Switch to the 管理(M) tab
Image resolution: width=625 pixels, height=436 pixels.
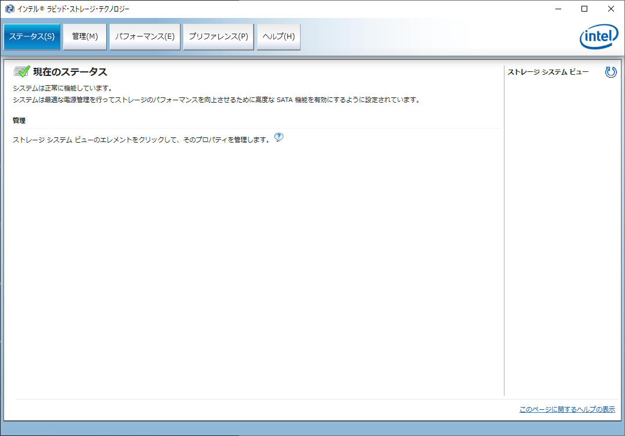coord(85,37)
